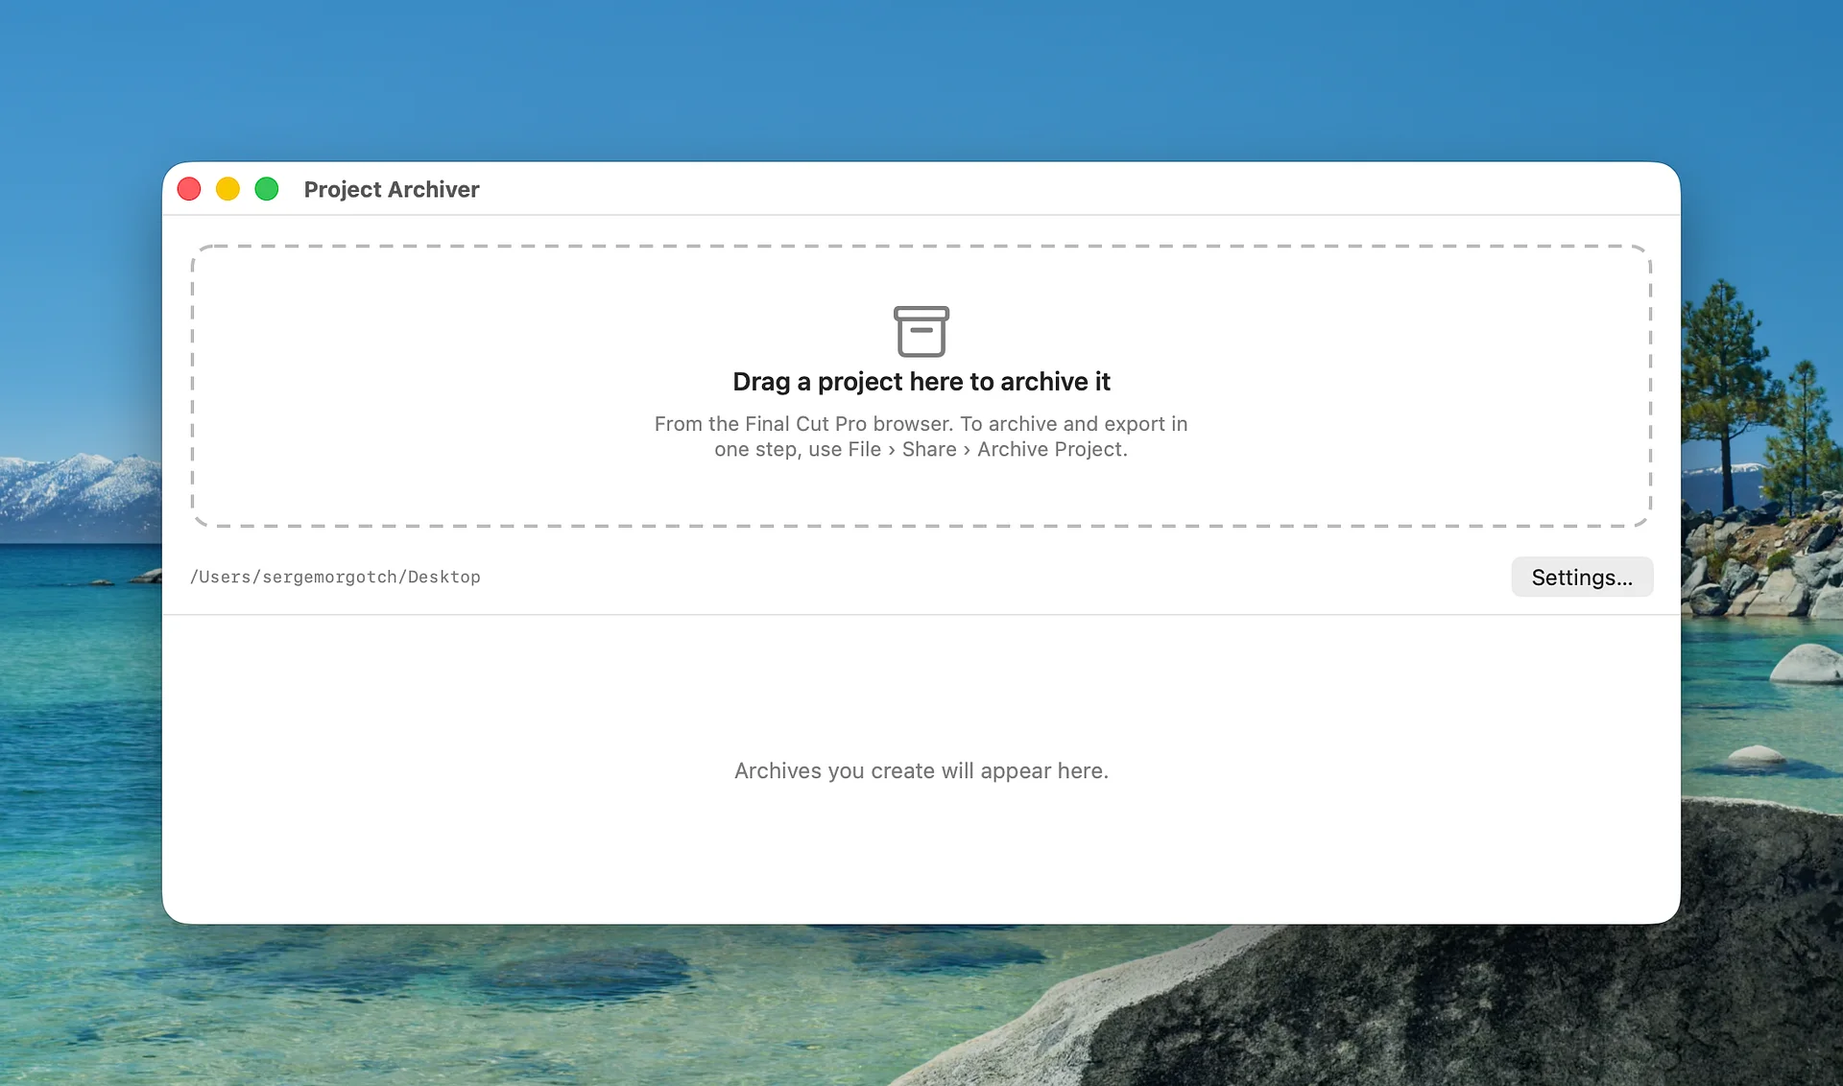Select the /Users/sergemorgotch/Desktop destination path
Viewport: 1843px width, 1086px height.
335,577
